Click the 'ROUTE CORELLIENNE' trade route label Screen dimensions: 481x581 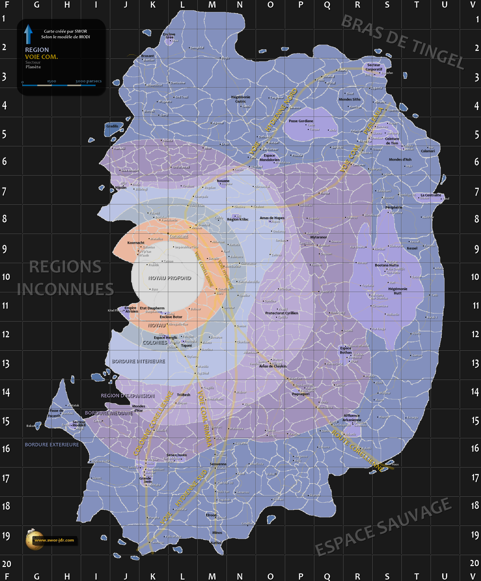[358, 451]
